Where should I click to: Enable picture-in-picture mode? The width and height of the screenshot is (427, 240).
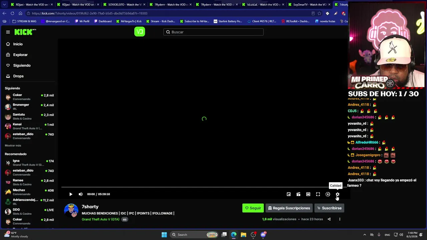tap(289, 194)
